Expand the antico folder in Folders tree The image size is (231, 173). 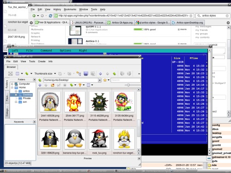[x=16, y=91]
